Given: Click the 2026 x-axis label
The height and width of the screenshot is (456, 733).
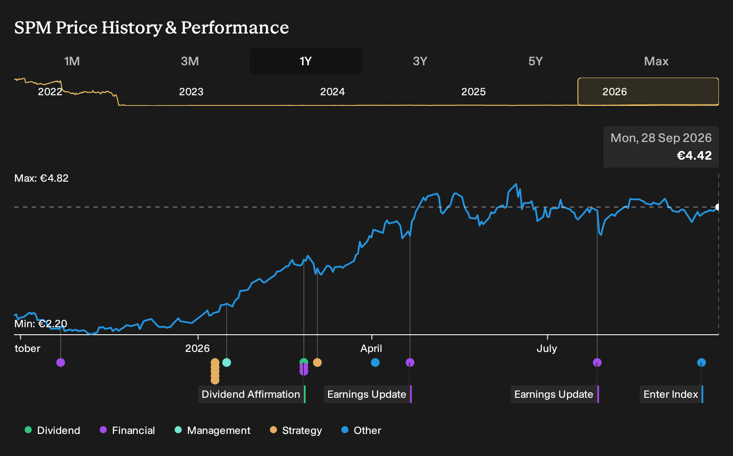Looking at the screenshot, I should pos(198,348).
